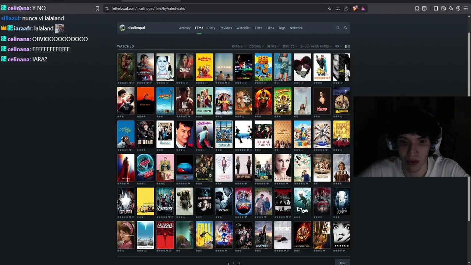Go to page 2

pos(233,263)
